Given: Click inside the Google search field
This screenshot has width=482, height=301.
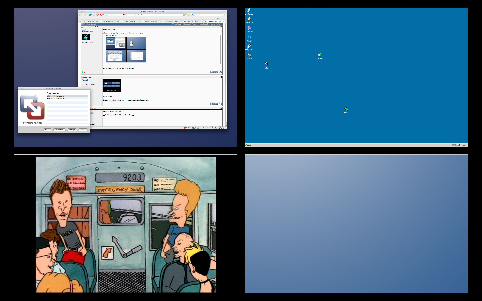Looking at the screenshot, I should click(207, 15).
